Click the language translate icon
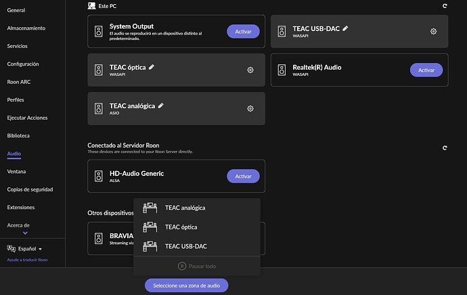The width and height of the screenshot is (467, 295). (x=12, y=248)
